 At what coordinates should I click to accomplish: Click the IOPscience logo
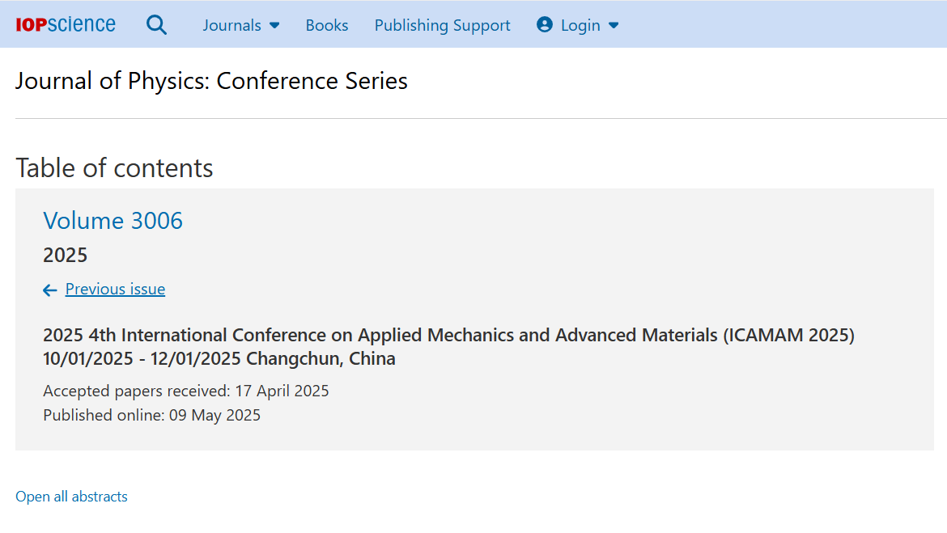[x=66, y=24]
